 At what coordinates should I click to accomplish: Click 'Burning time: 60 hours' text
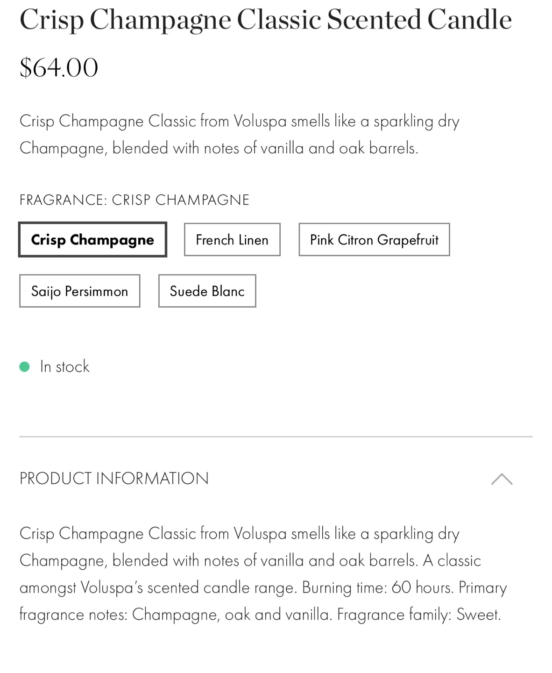[377, 587]
